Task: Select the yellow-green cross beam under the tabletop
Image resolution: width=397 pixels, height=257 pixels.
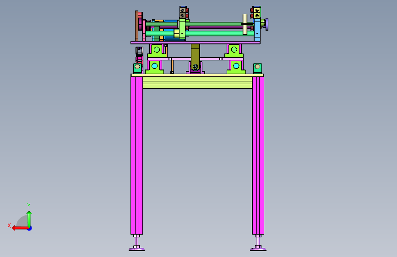Action: [197, 83]
